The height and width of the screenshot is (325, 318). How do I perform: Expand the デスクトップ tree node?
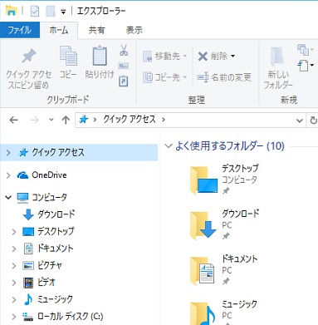click(14, 231)
